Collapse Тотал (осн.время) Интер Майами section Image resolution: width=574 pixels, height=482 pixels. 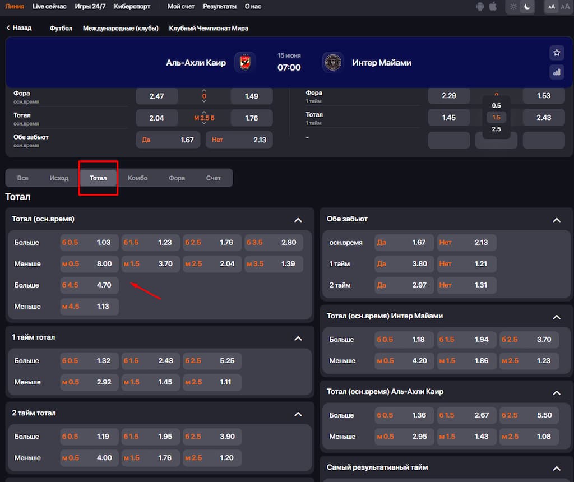(x=557, y=317)
